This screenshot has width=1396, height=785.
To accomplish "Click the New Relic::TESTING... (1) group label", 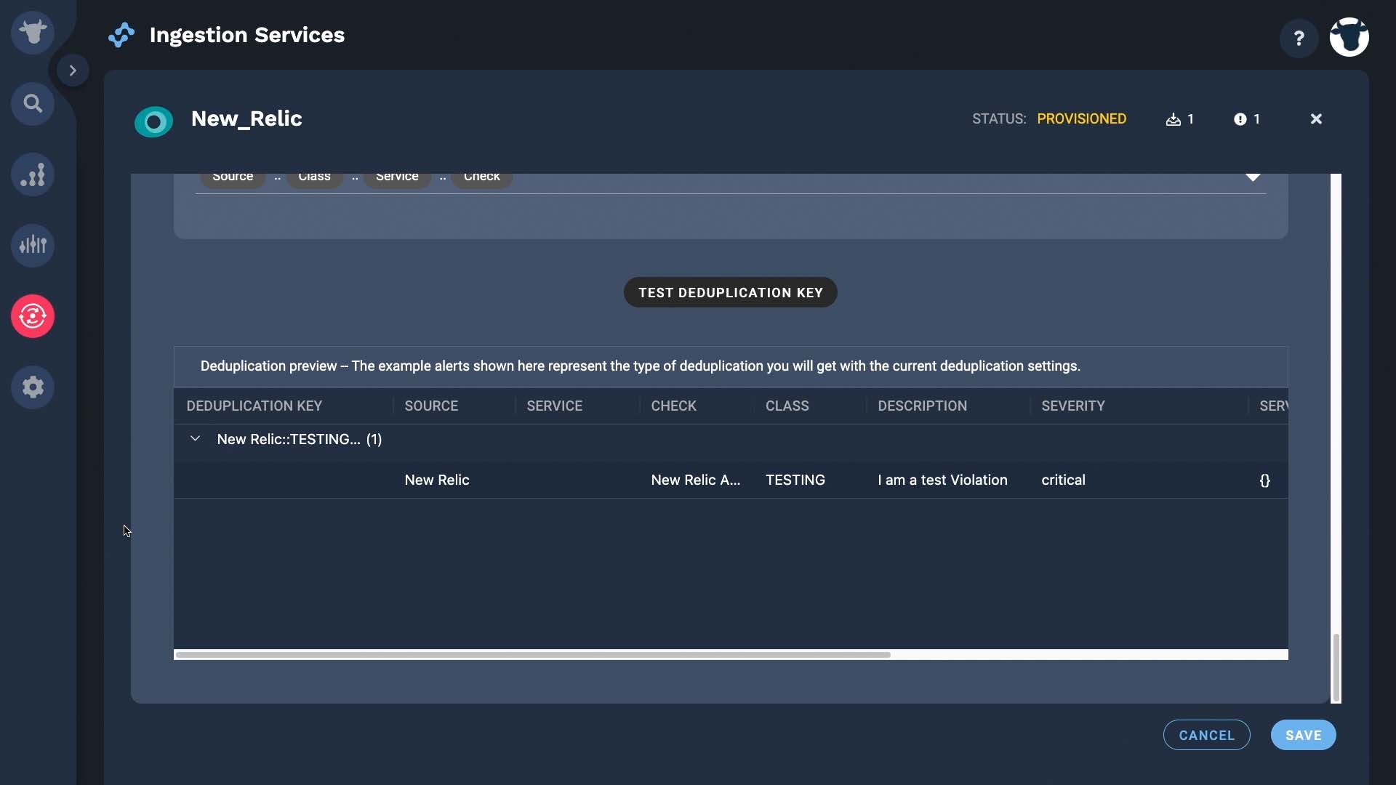I will pyautogui.click(x=300, y=439).
